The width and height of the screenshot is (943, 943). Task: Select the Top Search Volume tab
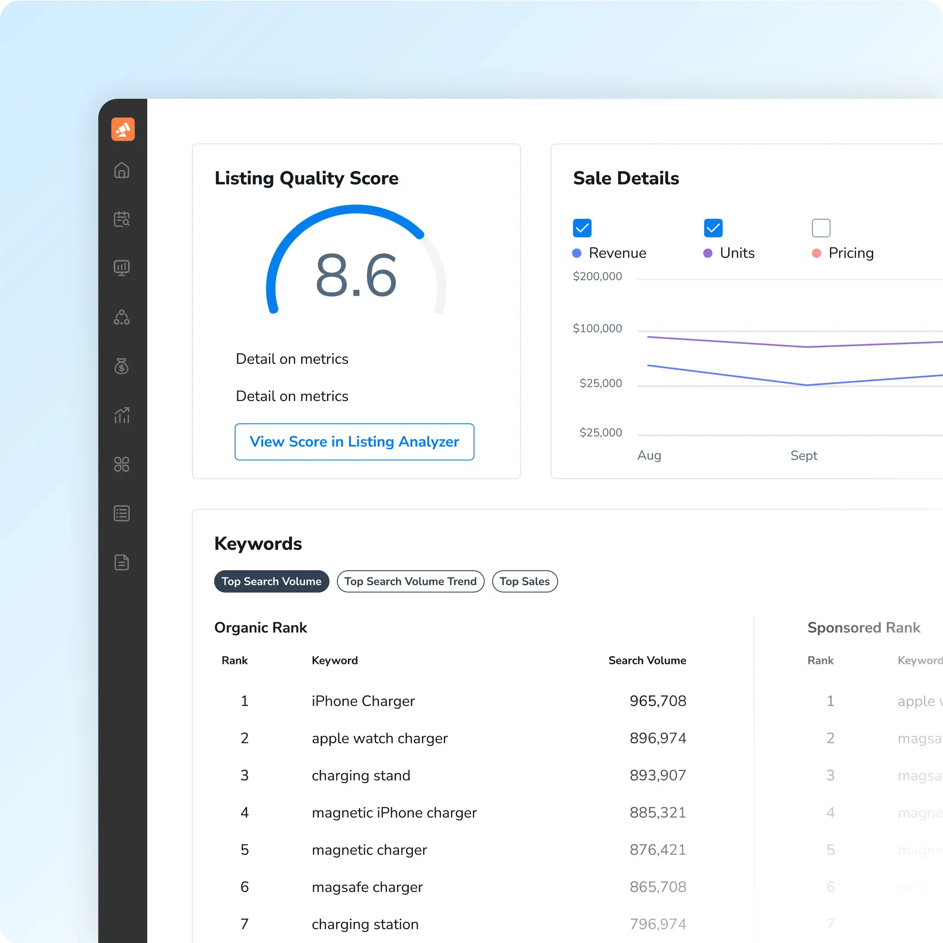271,582
